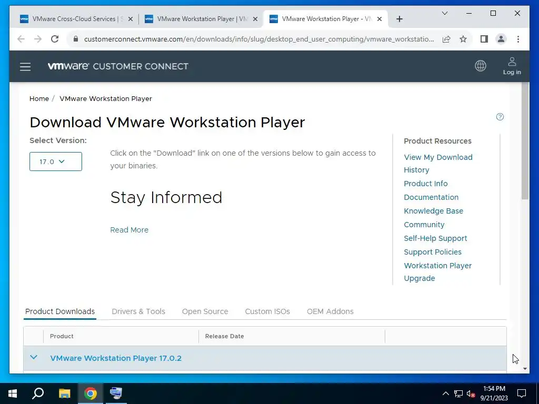Toggle the browser side panel icon
539x404 pixels.
coord(484,39)
